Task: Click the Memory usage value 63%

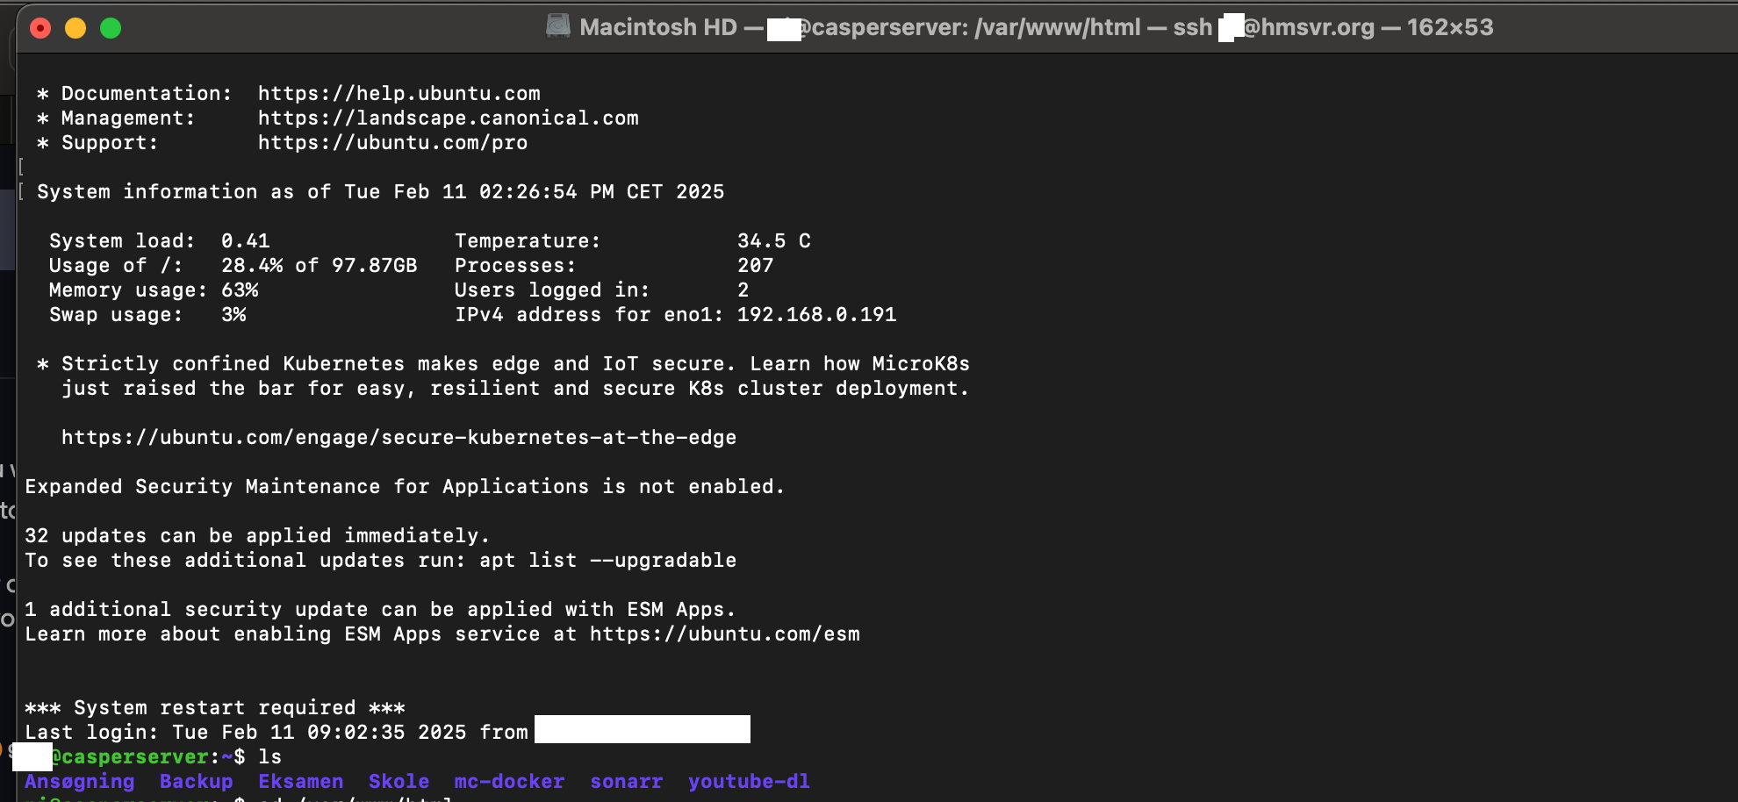Action: [240, 290]
